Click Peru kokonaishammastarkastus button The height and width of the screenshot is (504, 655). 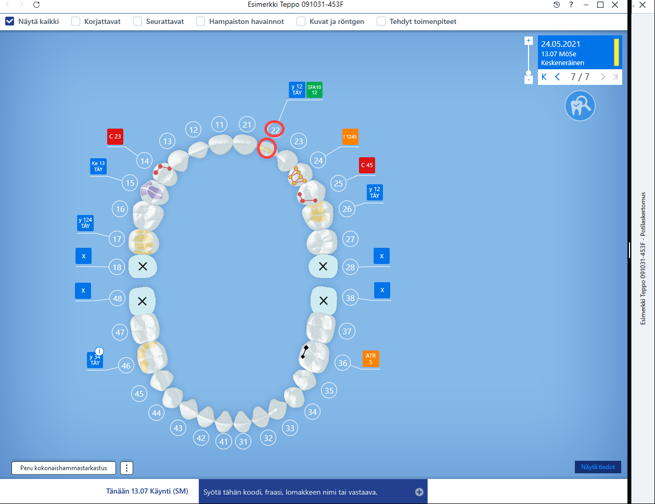pyautogui.click(x=64, y=468)
